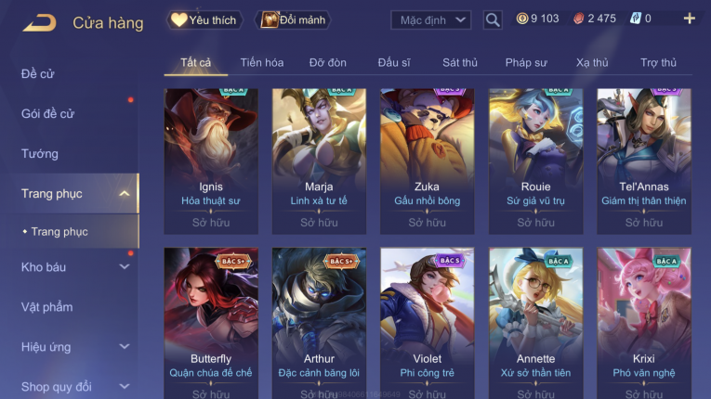Expand the Shop quy đổi section
The height and width of the screenshot is (399, 711).
coord(125,387)
